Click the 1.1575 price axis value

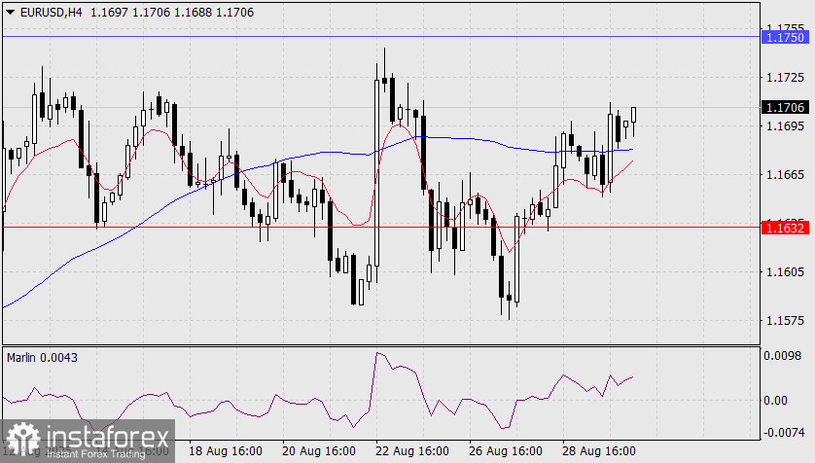pos(786,321)
